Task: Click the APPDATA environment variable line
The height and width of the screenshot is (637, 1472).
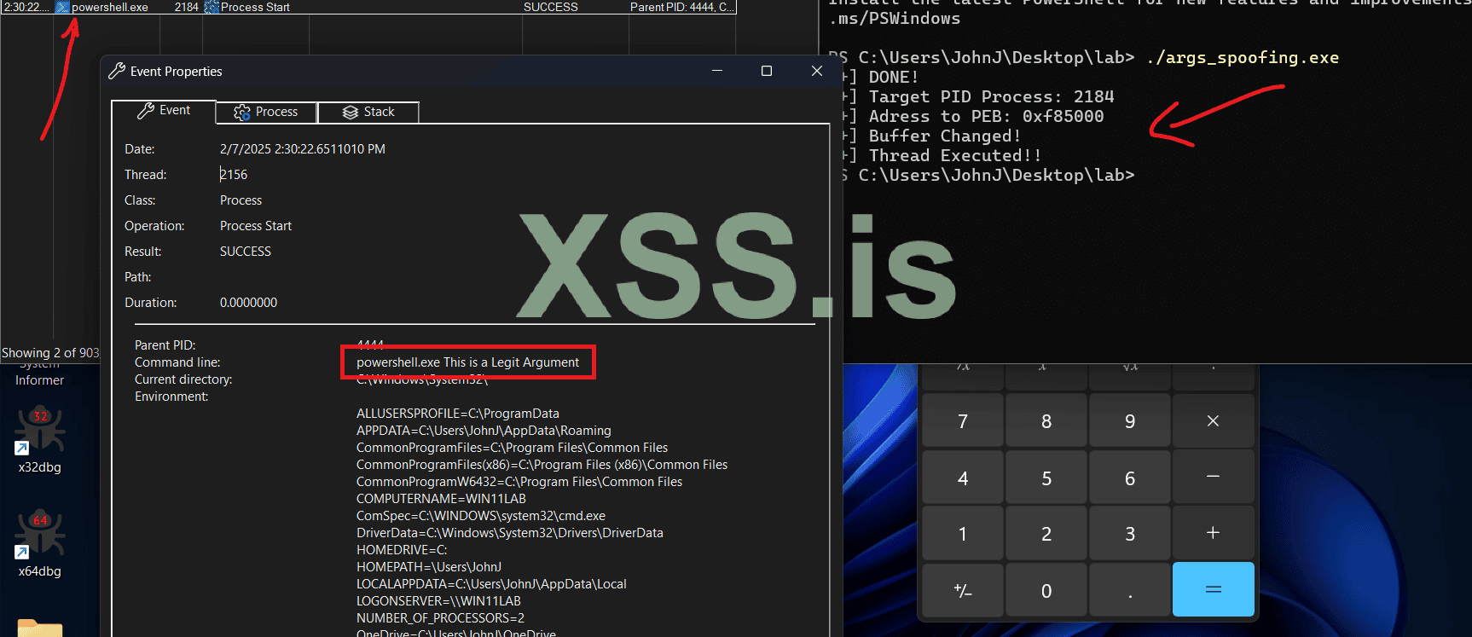Action: tap(484, 431)
